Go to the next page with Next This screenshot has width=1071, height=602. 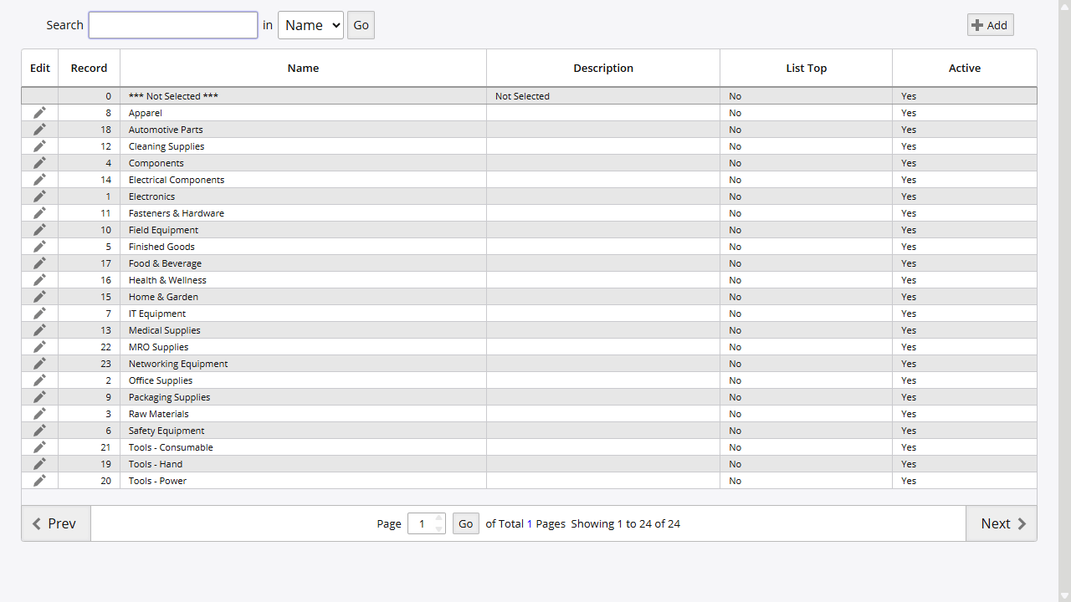(x=1002, y=523)
